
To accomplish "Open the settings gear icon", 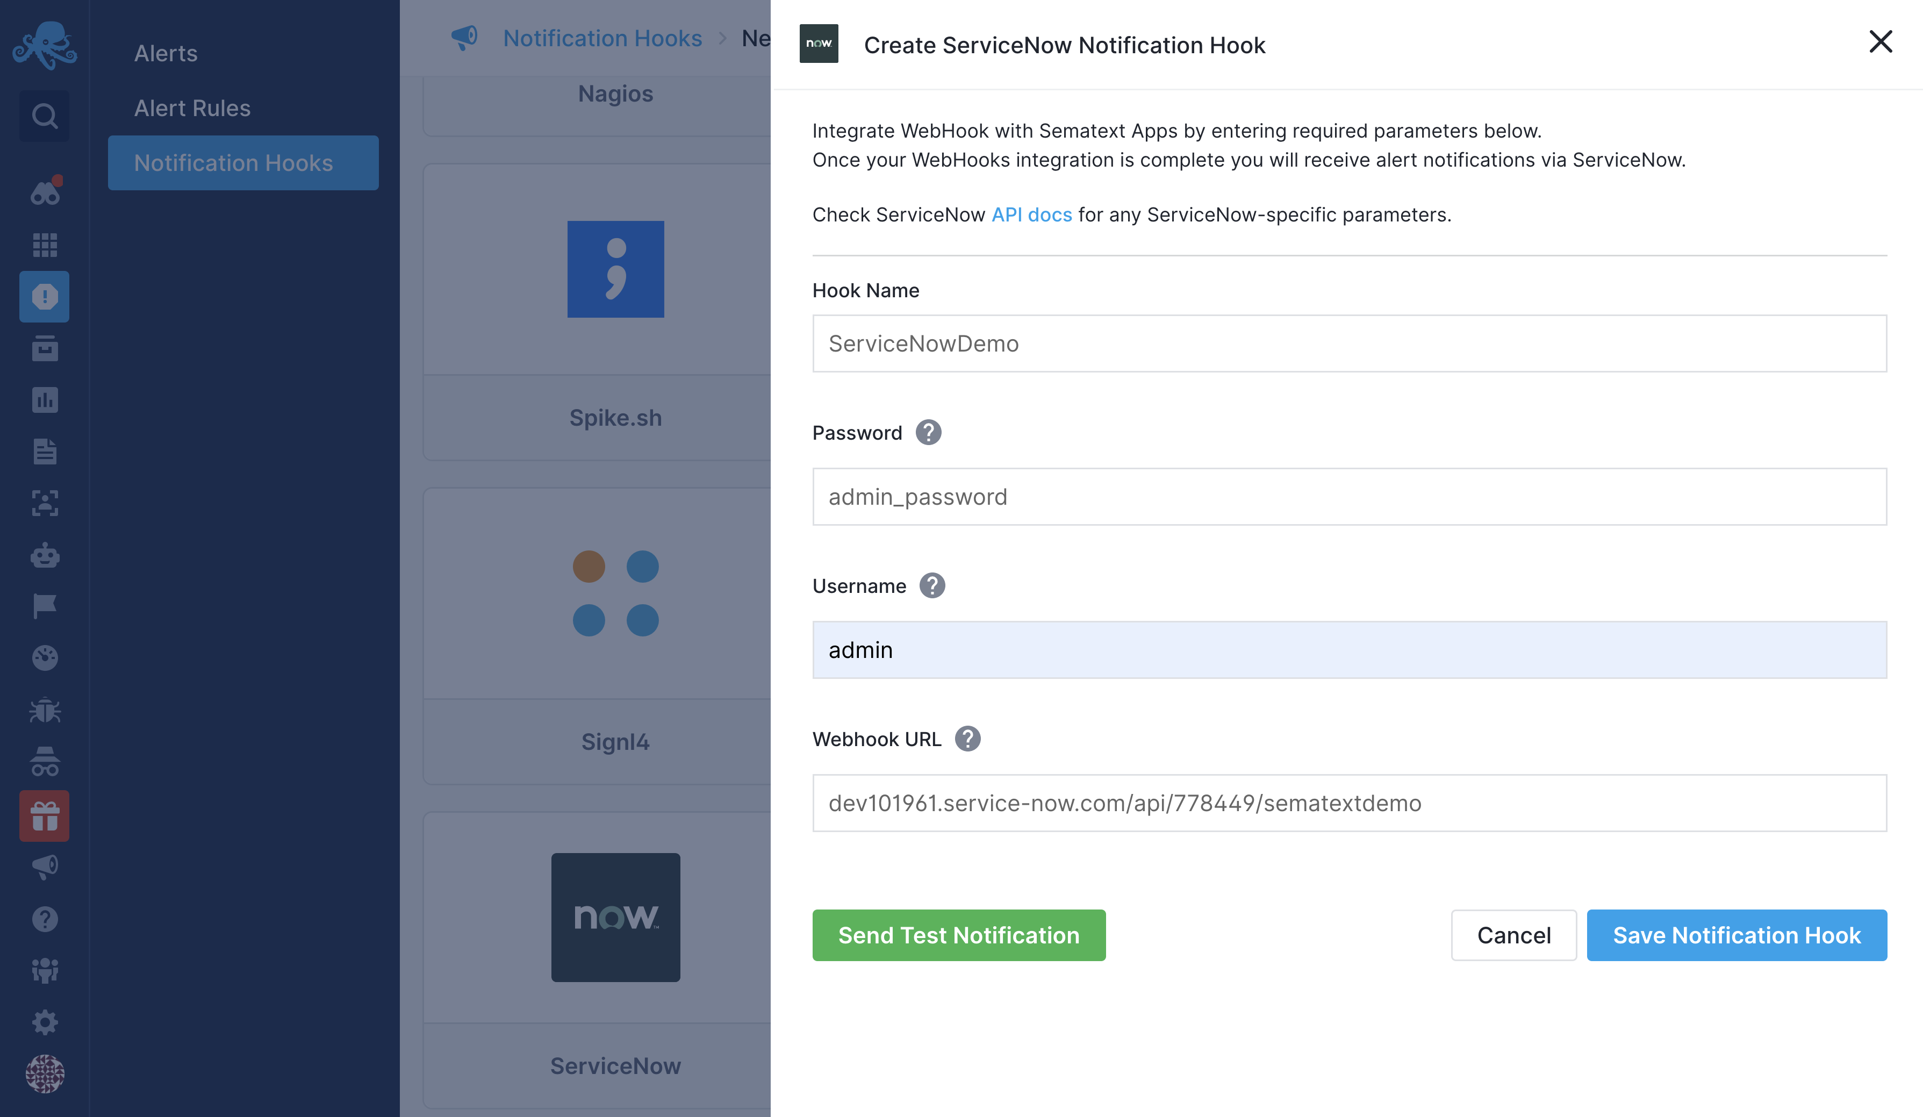I will 45,1022.
